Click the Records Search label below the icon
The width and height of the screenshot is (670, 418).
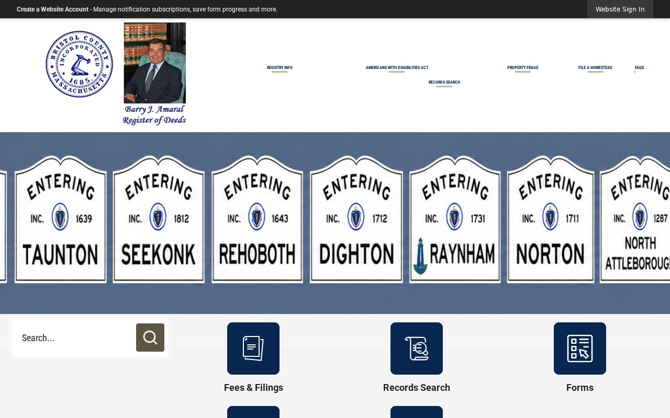(x=417, y=388)
